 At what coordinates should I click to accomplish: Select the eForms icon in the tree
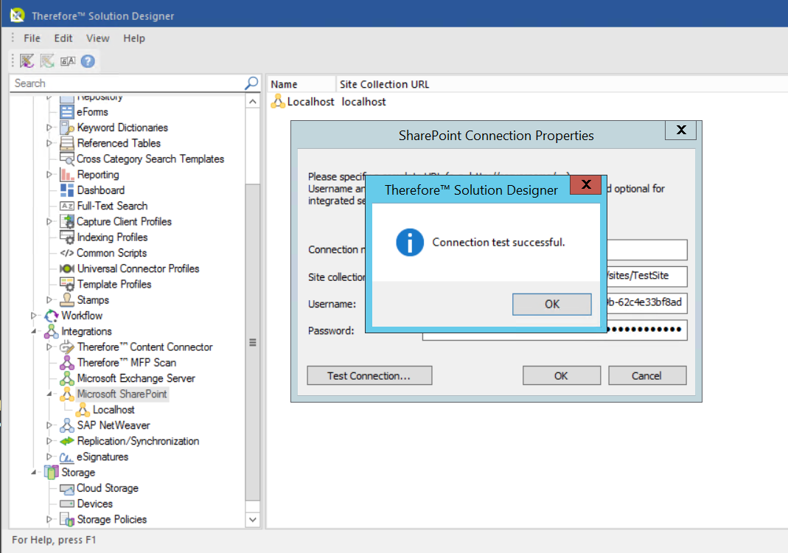pos(67,111)
